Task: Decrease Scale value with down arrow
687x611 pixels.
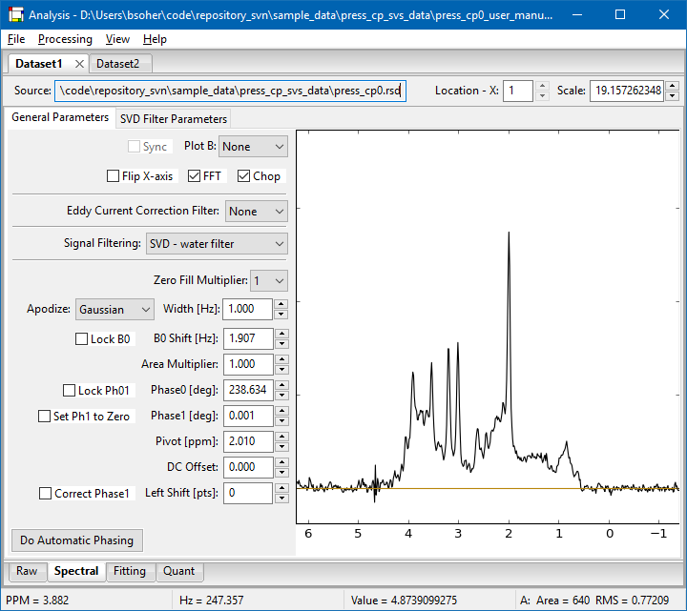Action: 672,96
